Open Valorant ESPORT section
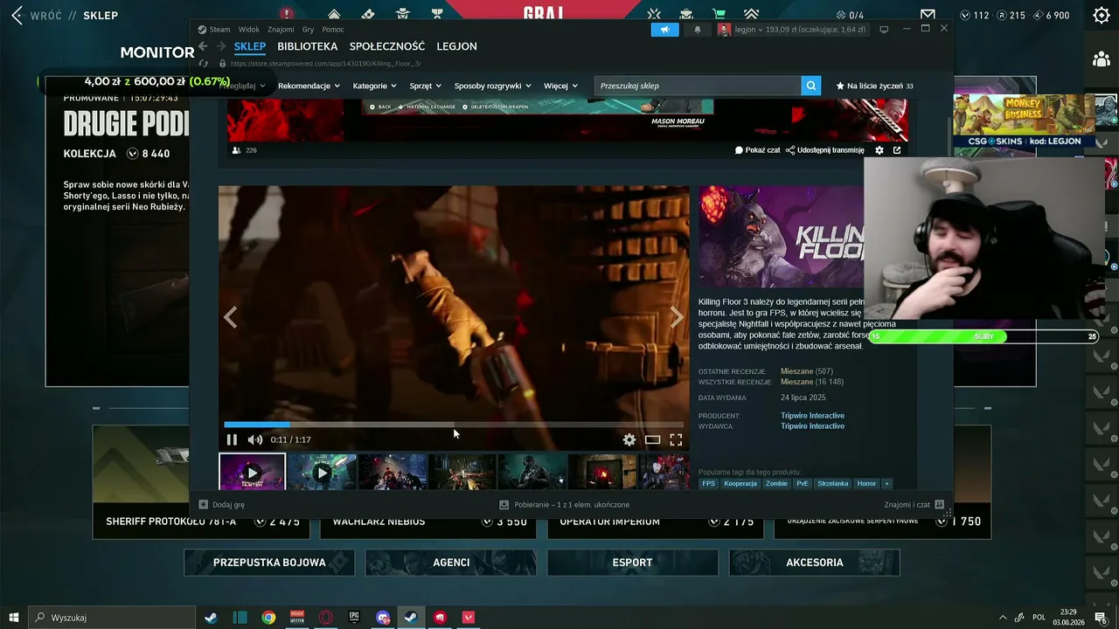 click(633, 563)
